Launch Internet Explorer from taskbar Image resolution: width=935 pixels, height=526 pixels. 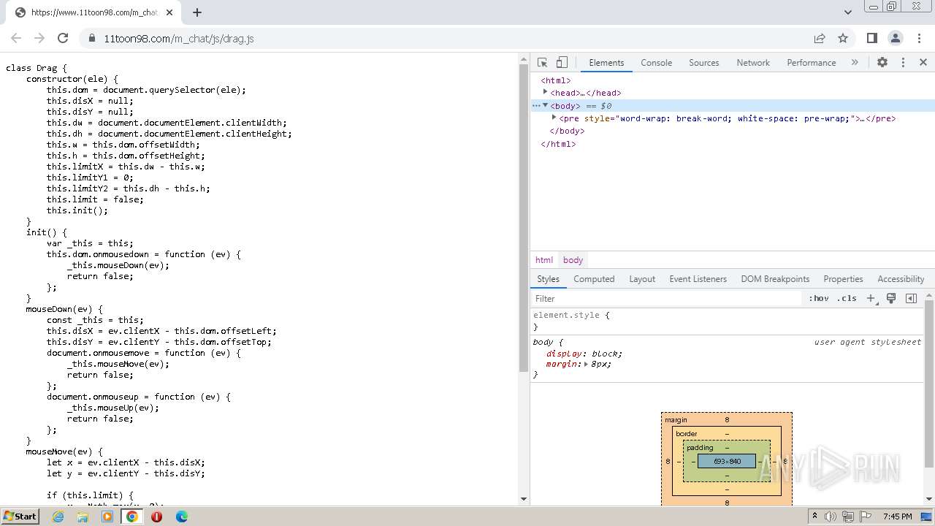(58, 517)
